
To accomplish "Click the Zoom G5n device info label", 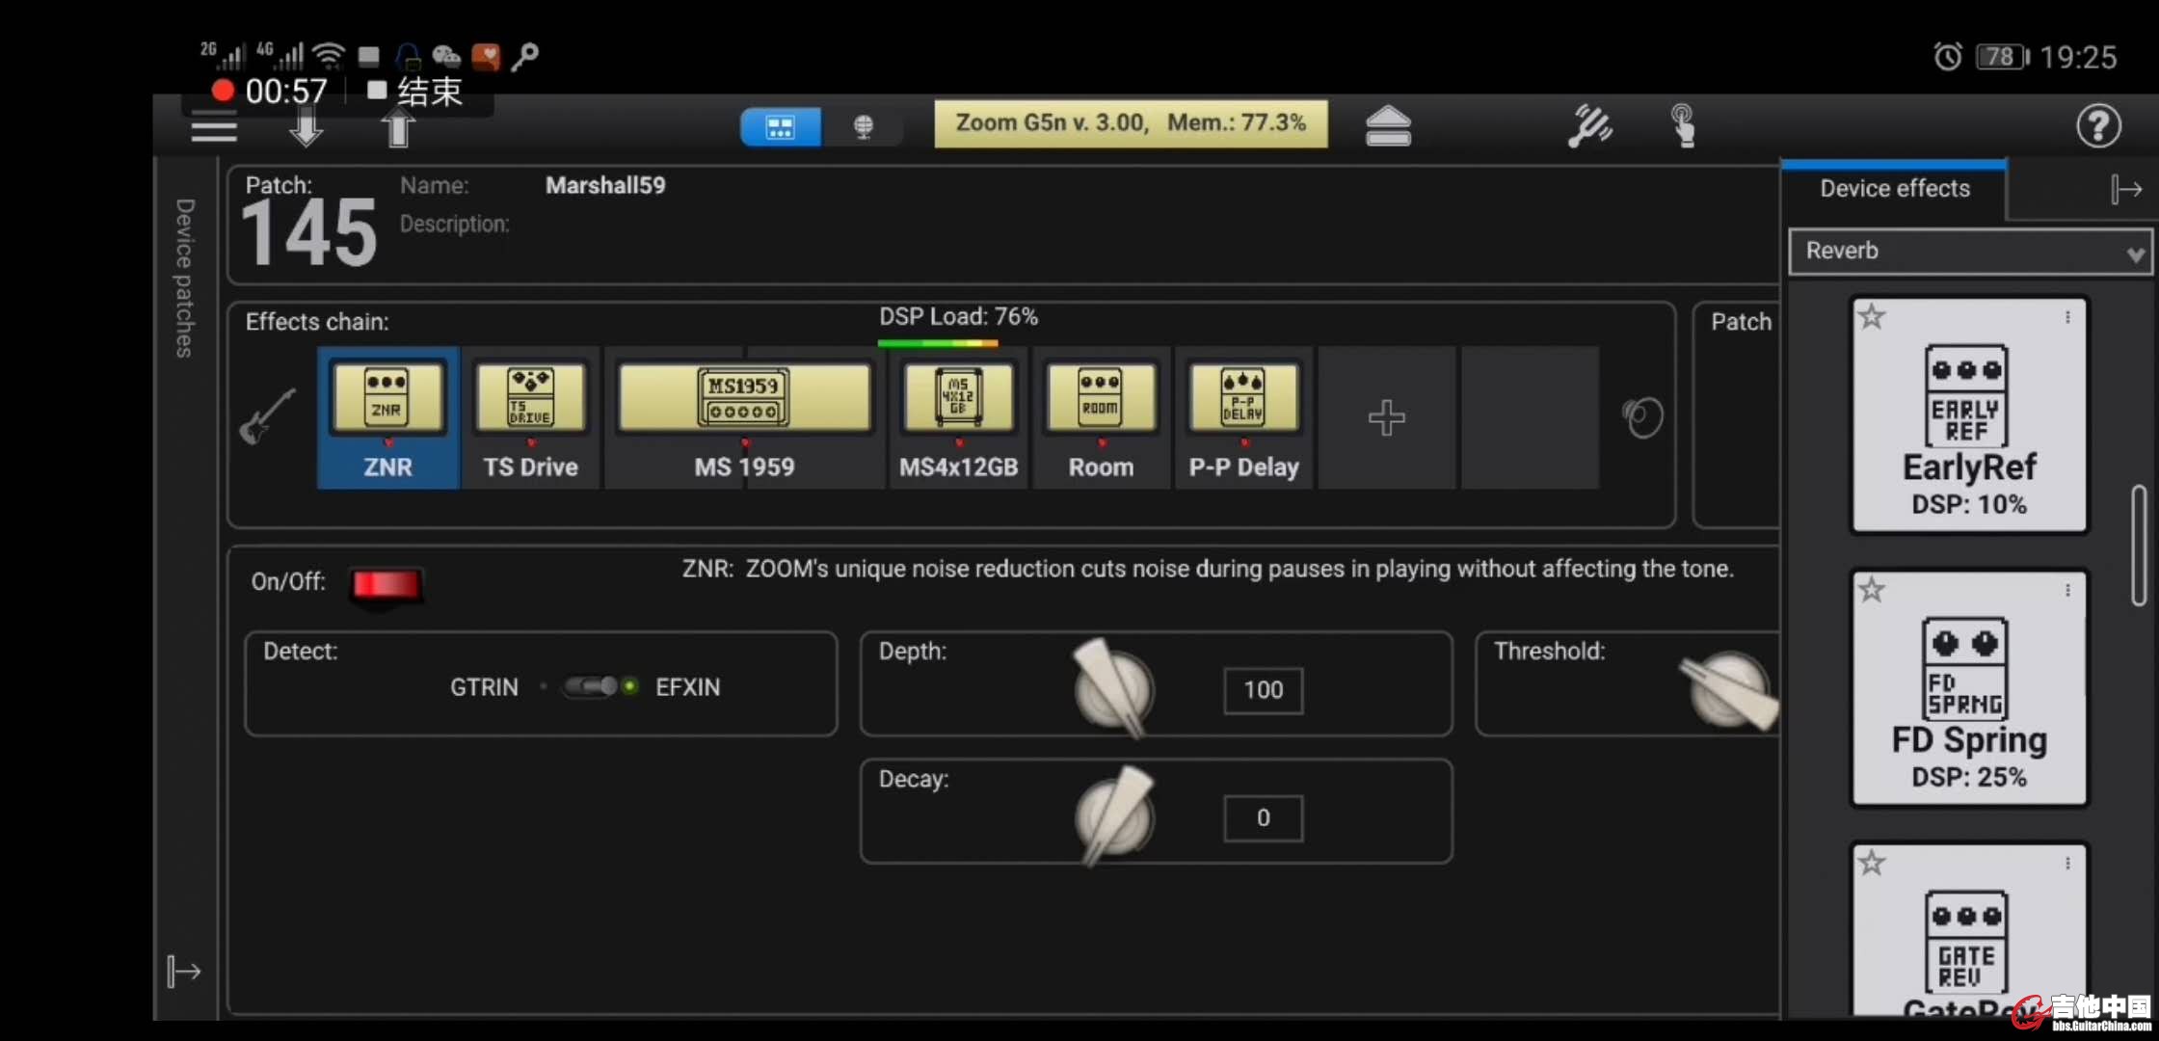I will point(1131,123).
